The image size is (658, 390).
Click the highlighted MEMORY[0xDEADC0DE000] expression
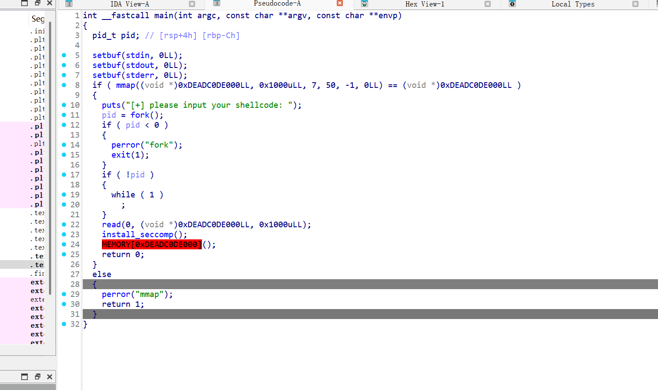point(152,245)
